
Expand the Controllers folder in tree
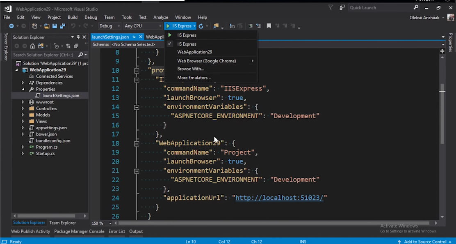(23, 108)
